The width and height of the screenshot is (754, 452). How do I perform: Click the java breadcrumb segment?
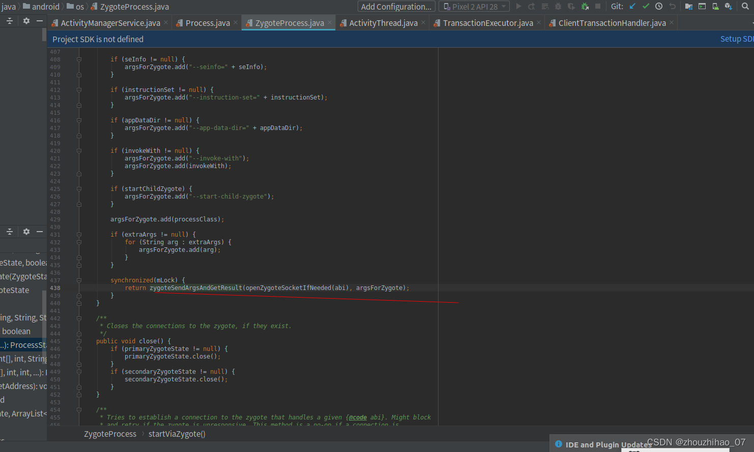pos(8,7)
